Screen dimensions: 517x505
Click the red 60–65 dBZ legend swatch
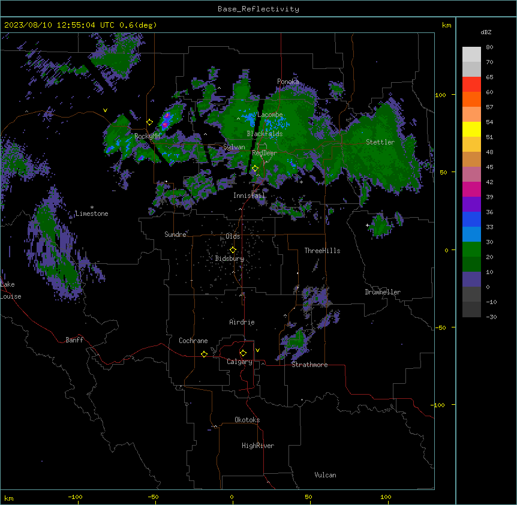point(471,85)
